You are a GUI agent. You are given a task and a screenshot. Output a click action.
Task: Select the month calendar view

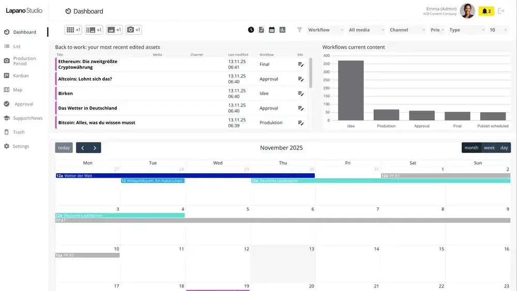(x=472, y=148)
